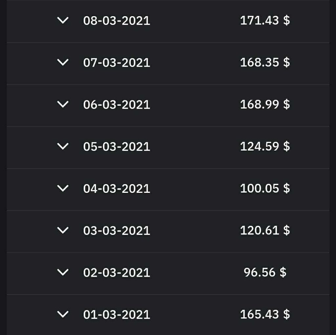Select the 124.59 $ amount
336x335 pixels.
265,146
